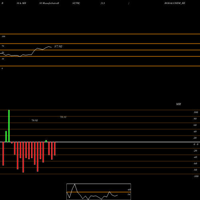The image size is (200, 200).
Task: Click the 30 level label on RSI axis
Action: pyautogui.click(x=3, y=59)
